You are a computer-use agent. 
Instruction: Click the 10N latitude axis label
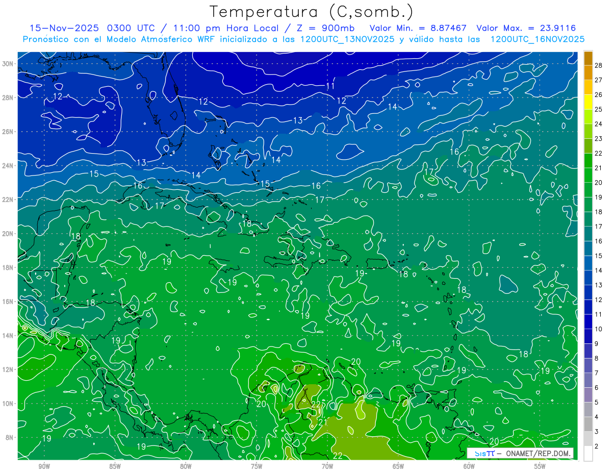click(x=8, y=404)
